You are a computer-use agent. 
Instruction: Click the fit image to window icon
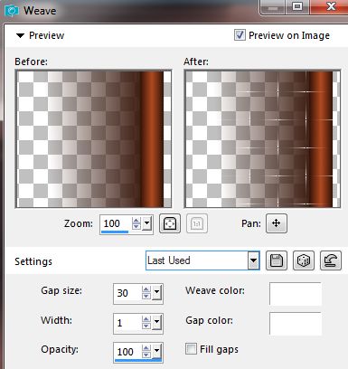click(170, 223)
